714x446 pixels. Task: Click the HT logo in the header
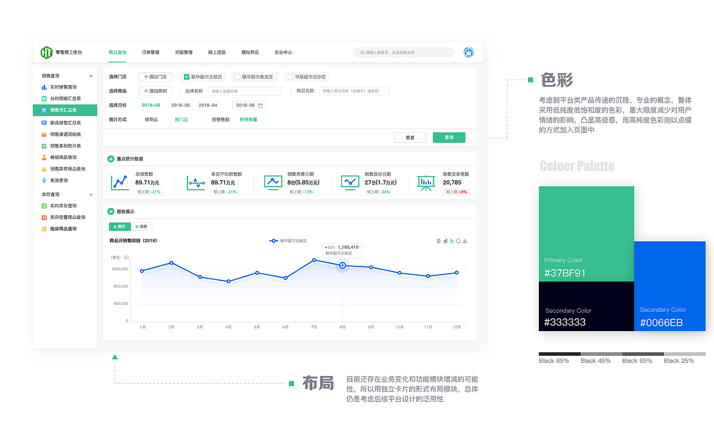tap(46, 52)
